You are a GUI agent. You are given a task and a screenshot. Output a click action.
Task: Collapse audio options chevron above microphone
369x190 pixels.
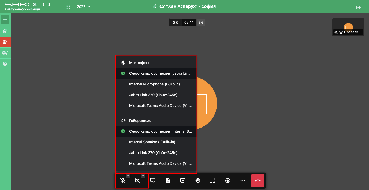click(x=128, y=176)
